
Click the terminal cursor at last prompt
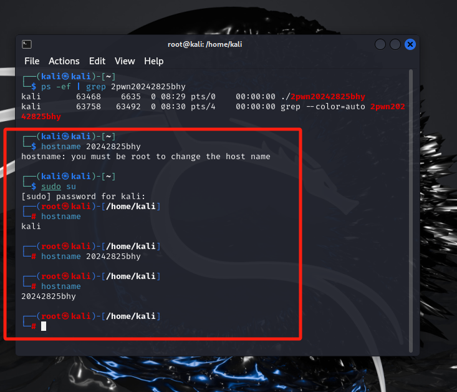click(x=44, y=326)
